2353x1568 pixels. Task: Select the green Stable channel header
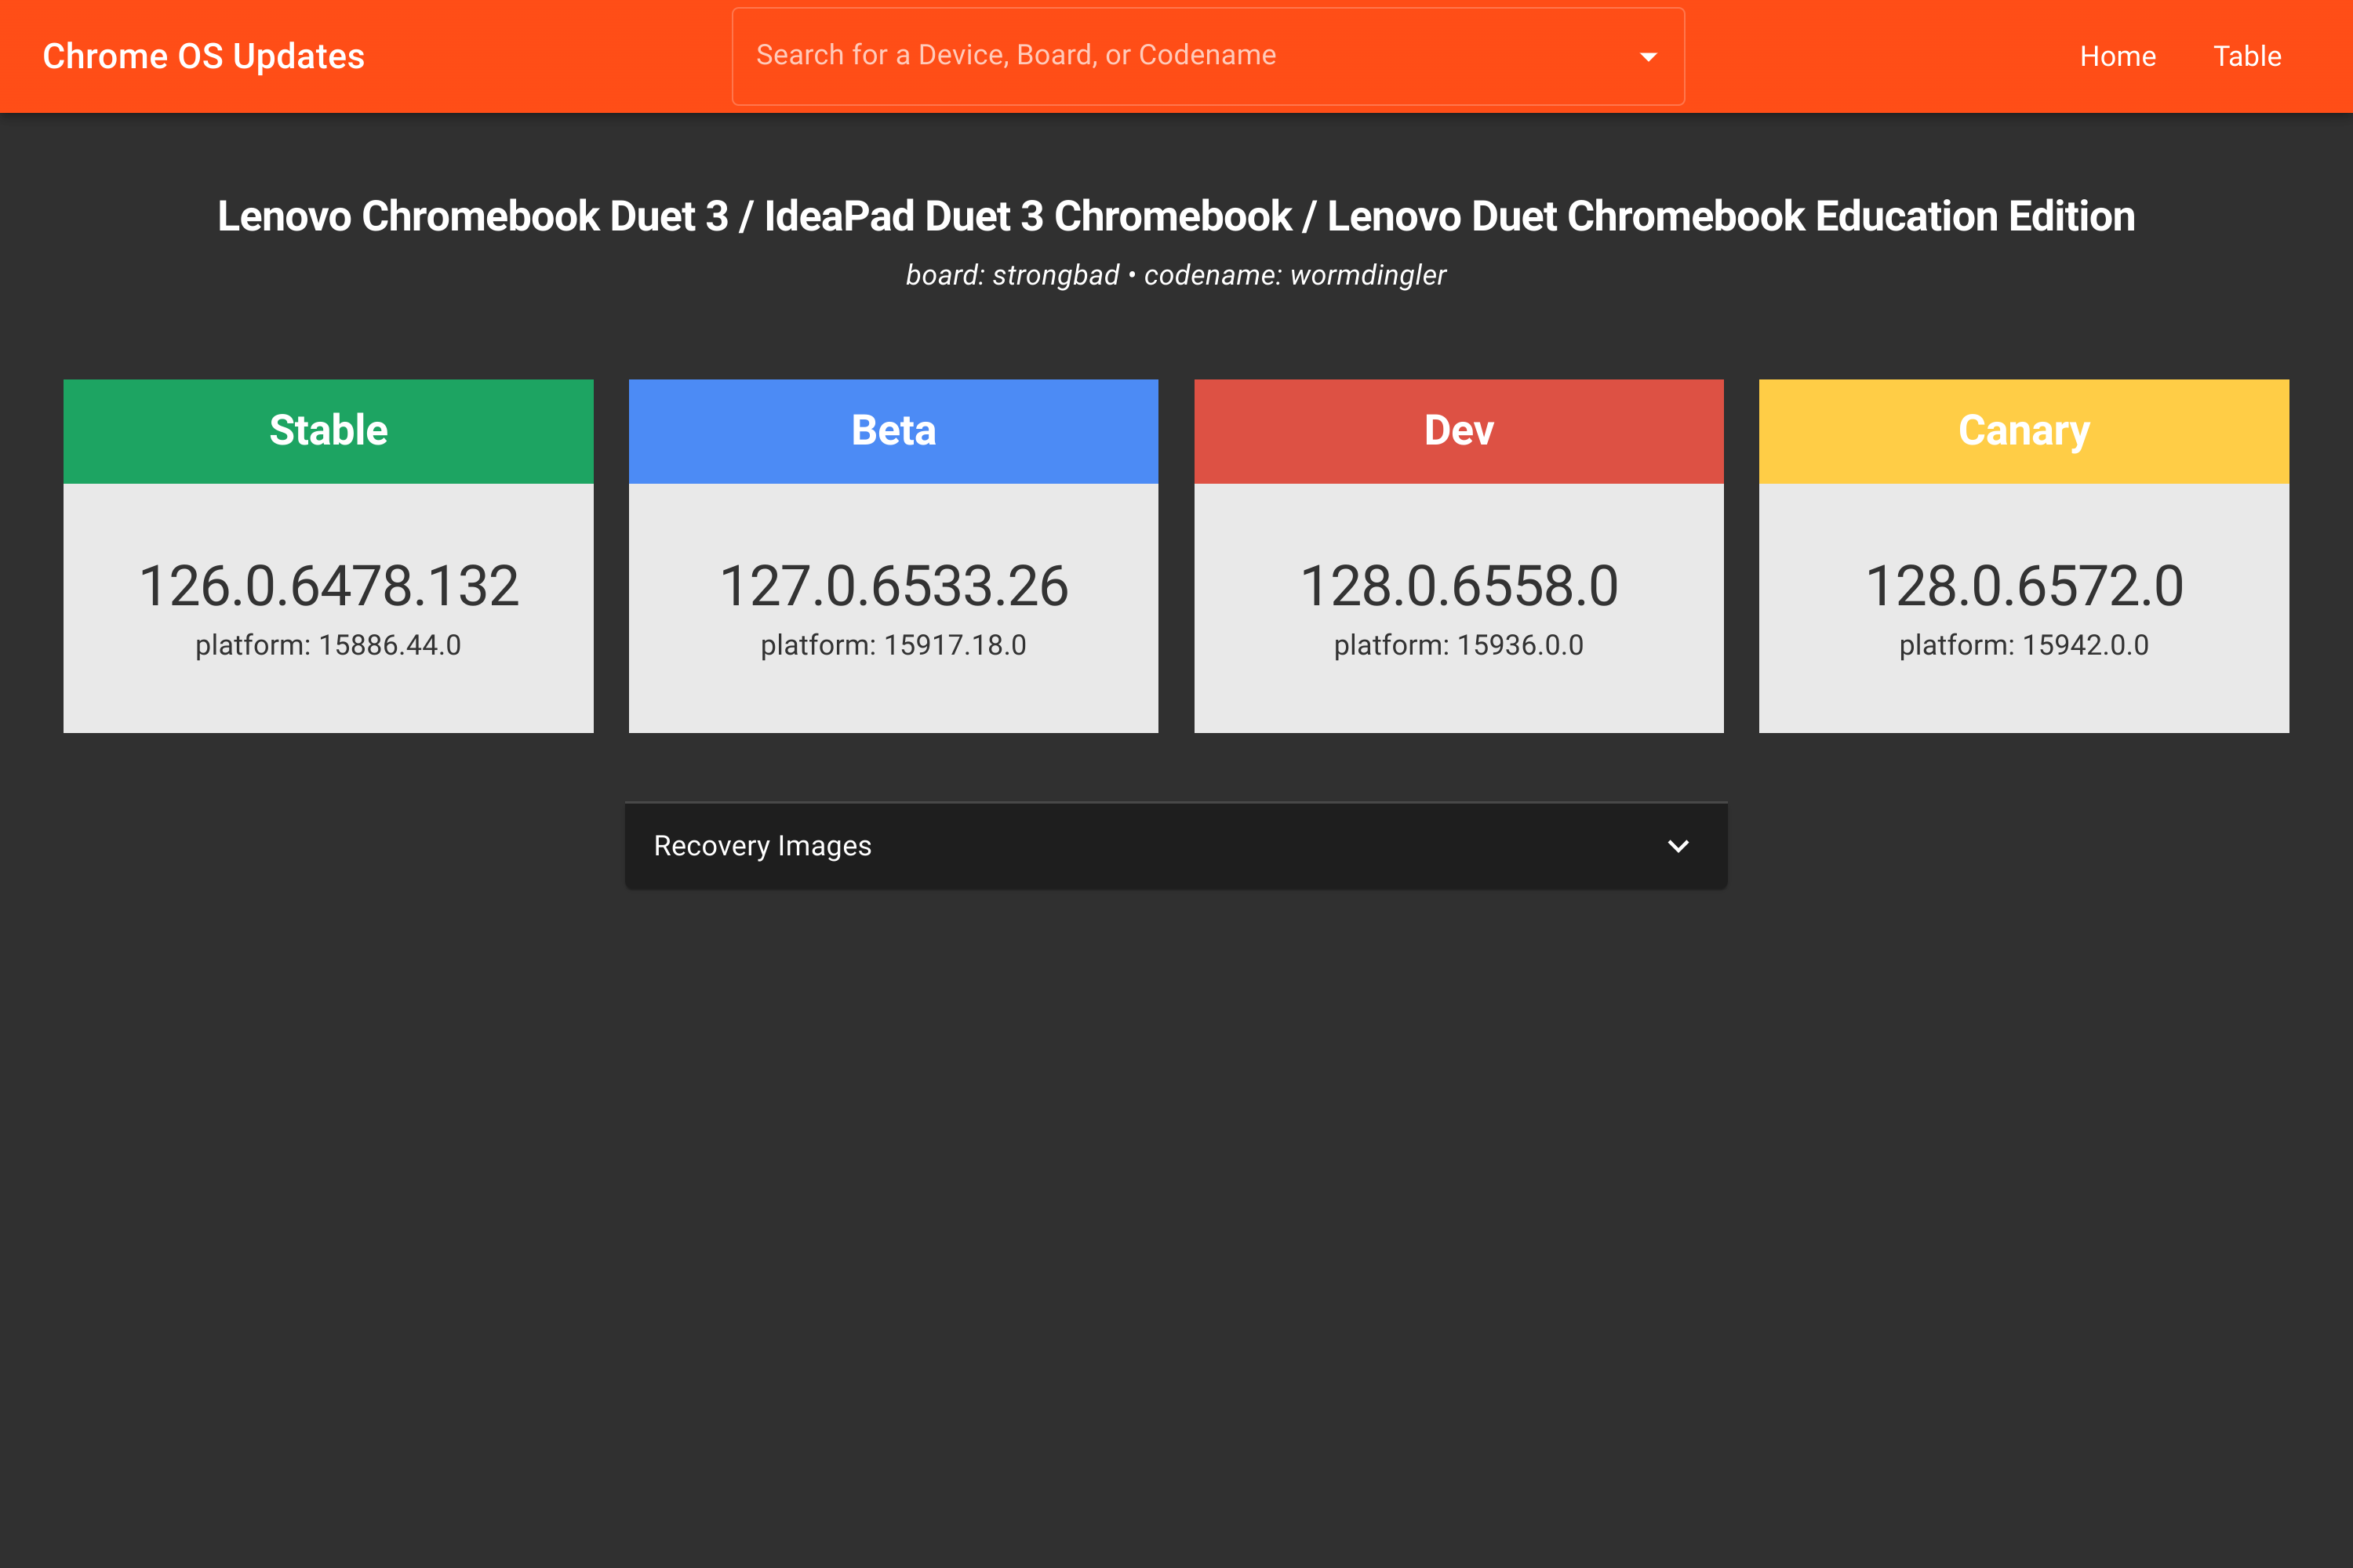pyautogui.click(x=328, y=431)
